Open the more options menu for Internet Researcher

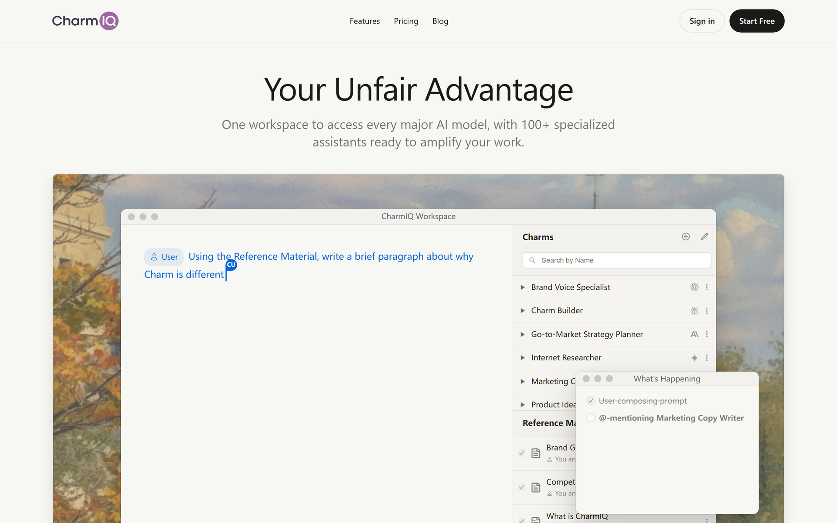(707, 358)
